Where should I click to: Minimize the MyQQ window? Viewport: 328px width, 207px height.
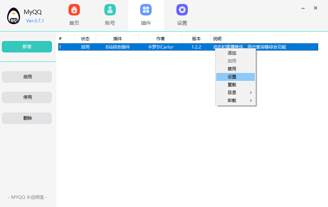[303, 8]
